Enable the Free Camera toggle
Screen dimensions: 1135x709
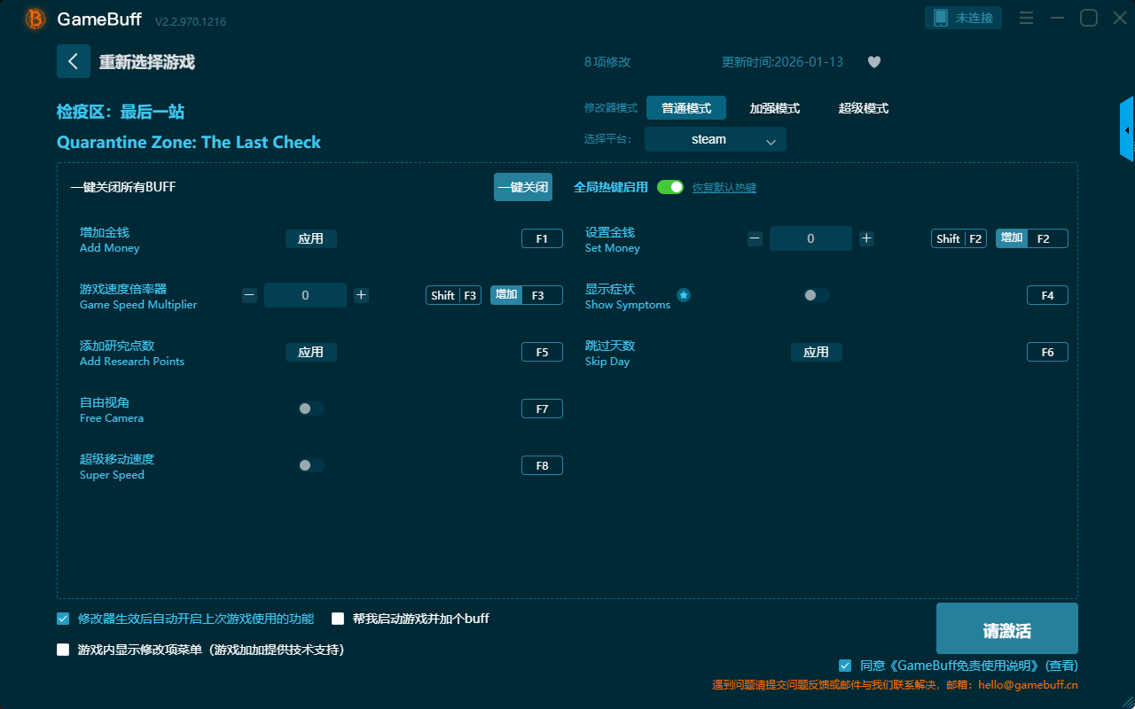coord(310,409)
